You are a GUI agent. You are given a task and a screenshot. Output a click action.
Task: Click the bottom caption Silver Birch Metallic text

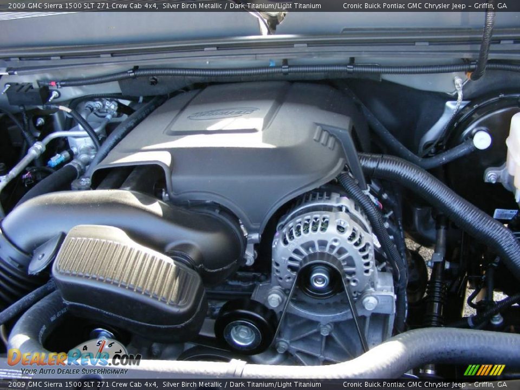click(x=192, y=385)
